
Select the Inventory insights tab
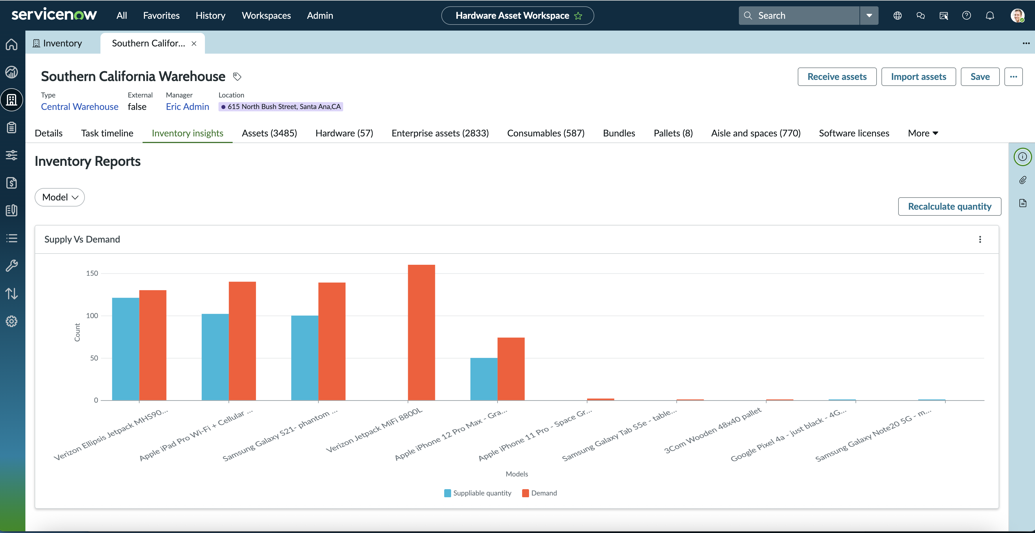tap(188, 133)
